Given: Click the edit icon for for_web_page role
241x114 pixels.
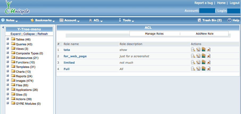Looking at the screenshot, I should pos(198,56).
